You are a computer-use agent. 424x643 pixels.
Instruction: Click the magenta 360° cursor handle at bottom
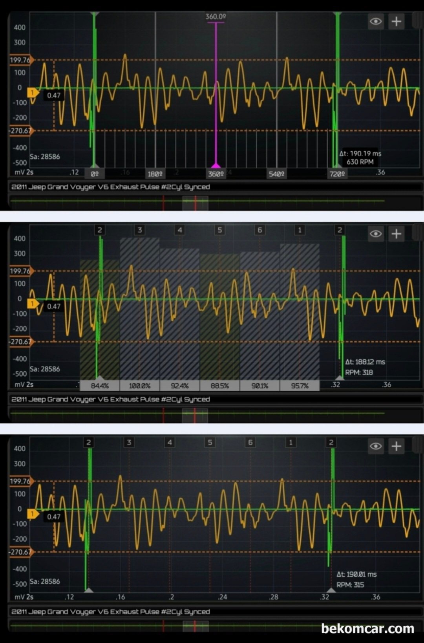click(216, 166)
